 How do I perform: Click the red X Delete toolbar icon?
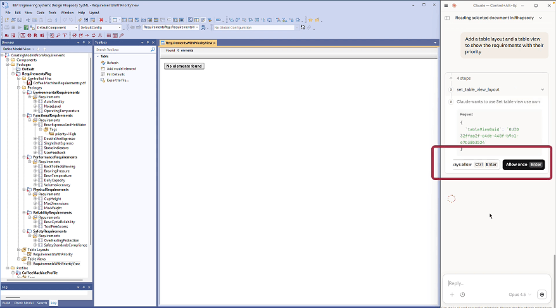(x=101, y=20)
